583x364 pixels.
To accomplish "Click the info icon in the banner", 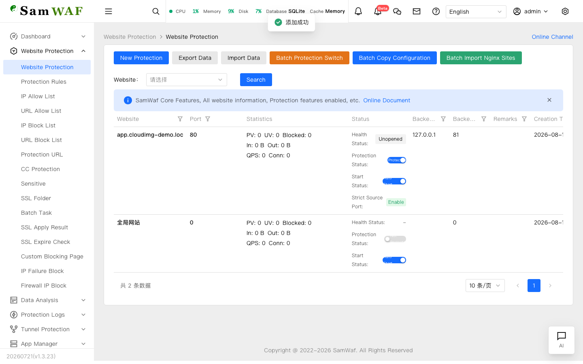I will 128,100.
